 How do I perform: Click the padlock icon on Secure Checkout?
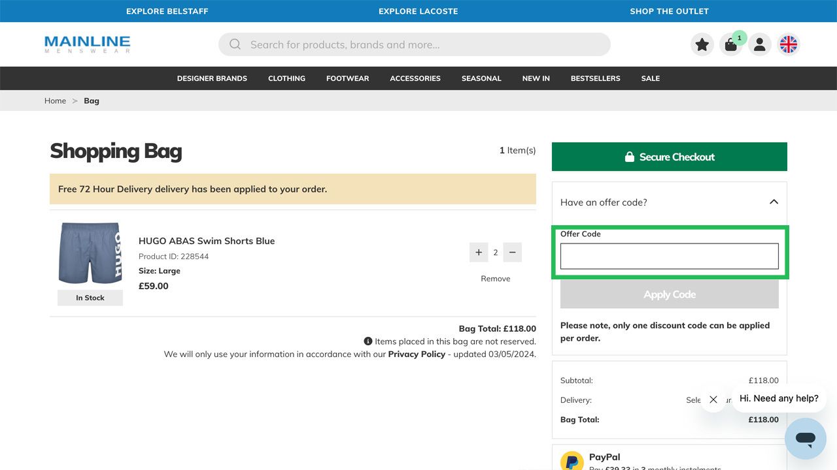click(x=630, y=157)
